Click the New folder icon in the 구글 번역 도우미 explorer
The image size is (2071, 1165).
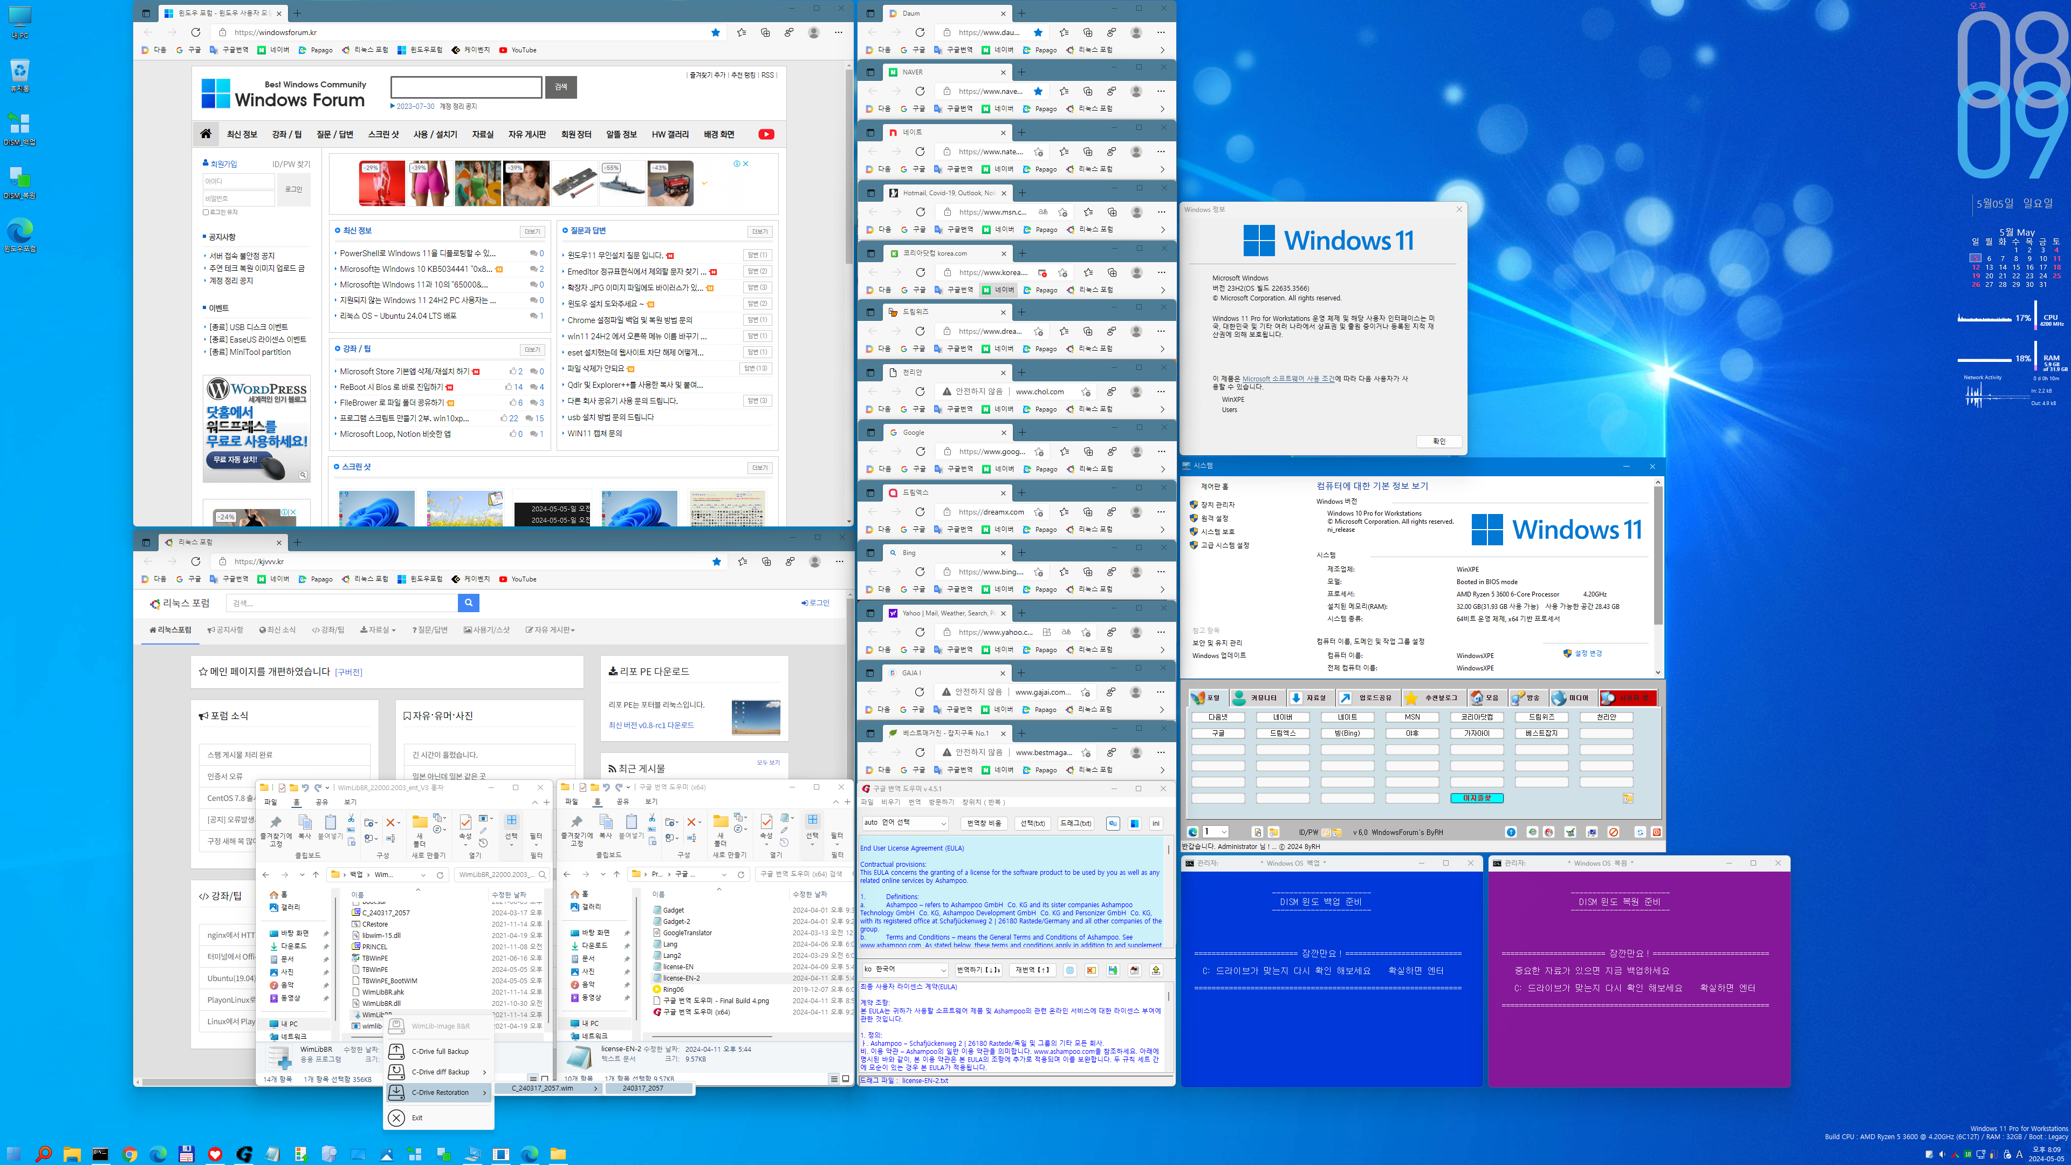pyautogui.click(x=721, y=821)
